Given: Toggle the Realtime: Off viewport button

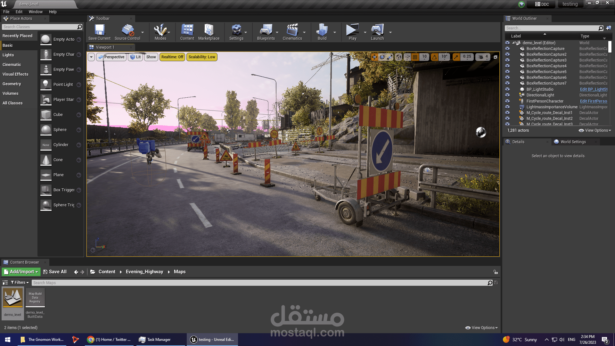Looking at the screenshot, I should click(x=172, y=57).
